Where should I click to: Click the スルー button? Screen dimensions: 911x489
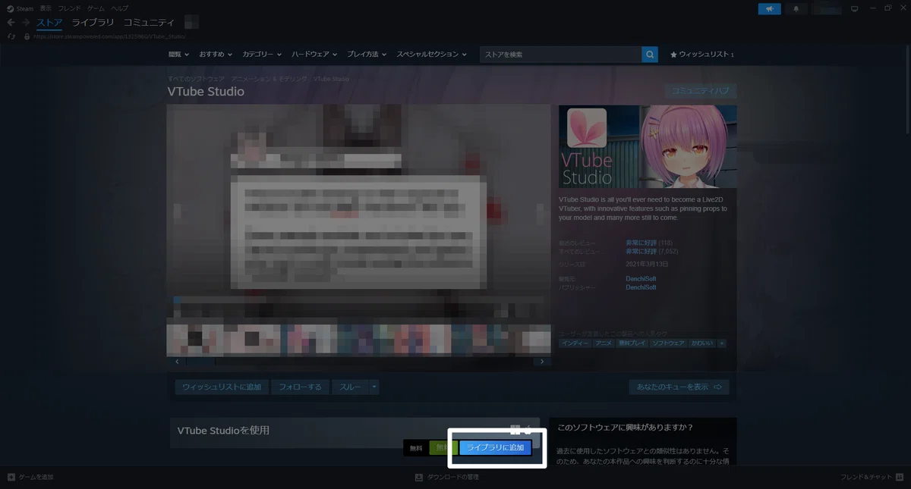[x=350, y=387]
